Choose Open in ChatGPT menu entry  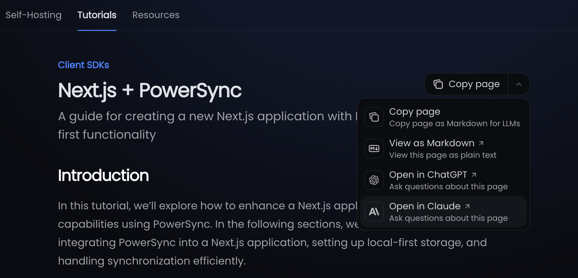(443, 180)
